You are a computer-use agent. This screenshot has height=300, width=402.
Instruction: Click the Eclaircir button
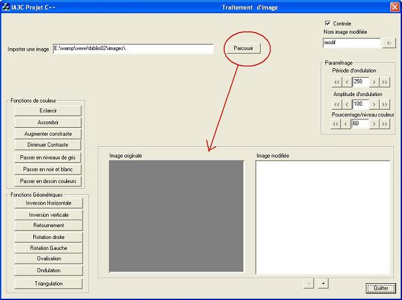(x=48, y=111)
